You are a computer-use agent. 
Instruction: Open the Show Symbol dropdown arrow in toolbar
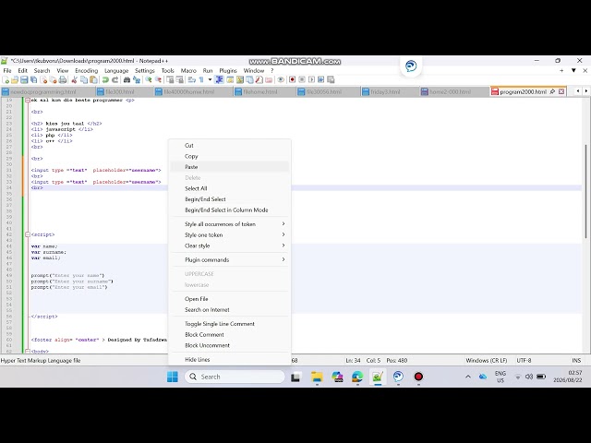[x=210, y=80]
